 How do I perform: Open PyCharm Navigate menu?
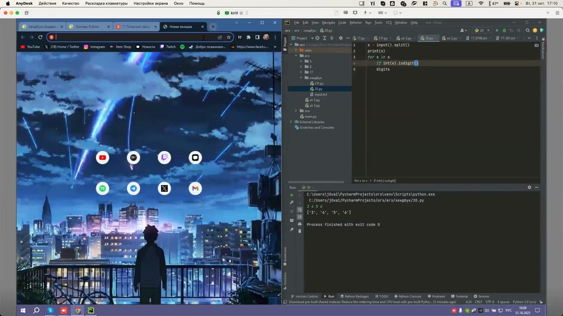click(x=328, y=22)
